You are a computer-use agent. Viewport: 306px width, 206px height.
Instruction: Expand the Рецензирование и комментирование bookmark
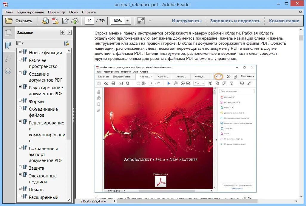pos(20,121)
